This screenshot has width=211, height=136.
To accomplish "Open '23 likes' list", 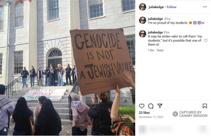I will point(144,113).
